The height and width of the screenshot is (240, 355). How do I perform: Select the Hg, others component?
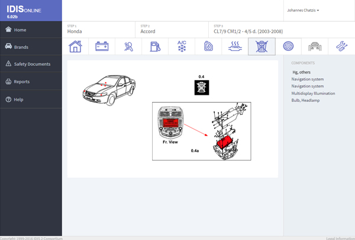301,72
